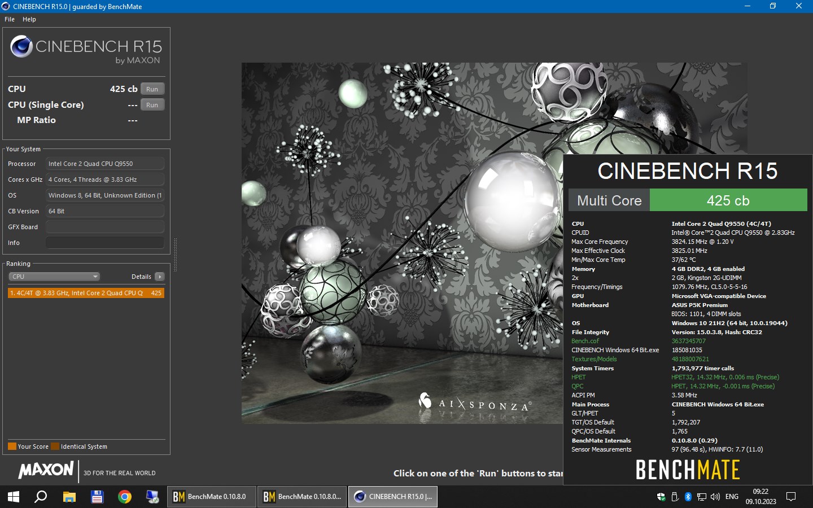
Task: Click the Bluetooth tray icon
Action: tap(688, 497)
